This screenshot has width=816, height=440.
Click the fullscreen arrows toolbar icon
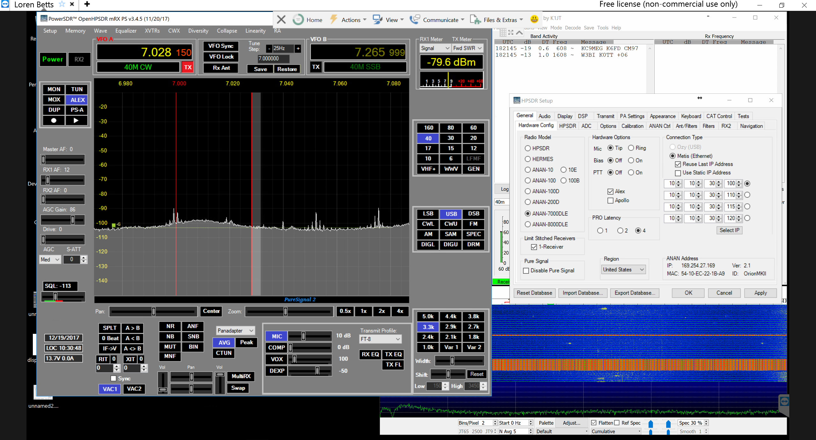click(511, 32)
